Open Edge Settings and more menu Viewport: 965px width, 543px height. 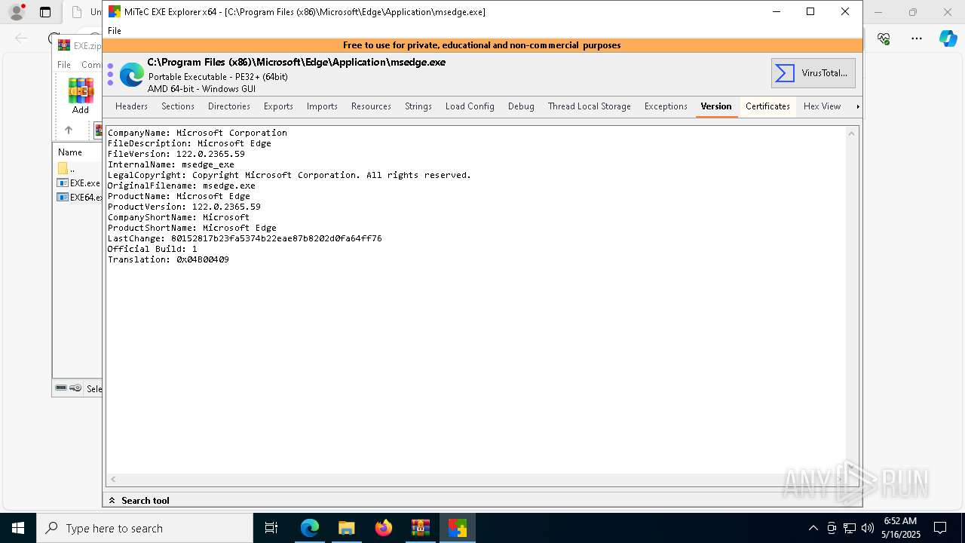click(x=917, y=38)
